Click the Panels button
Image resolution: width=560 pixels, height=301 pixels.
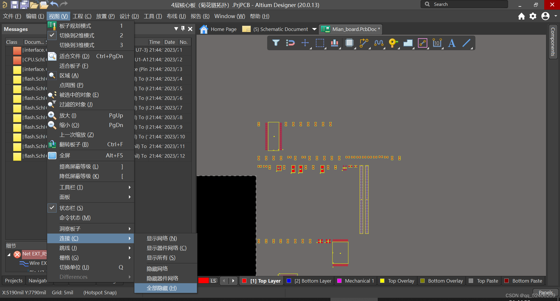click(546, 292)
